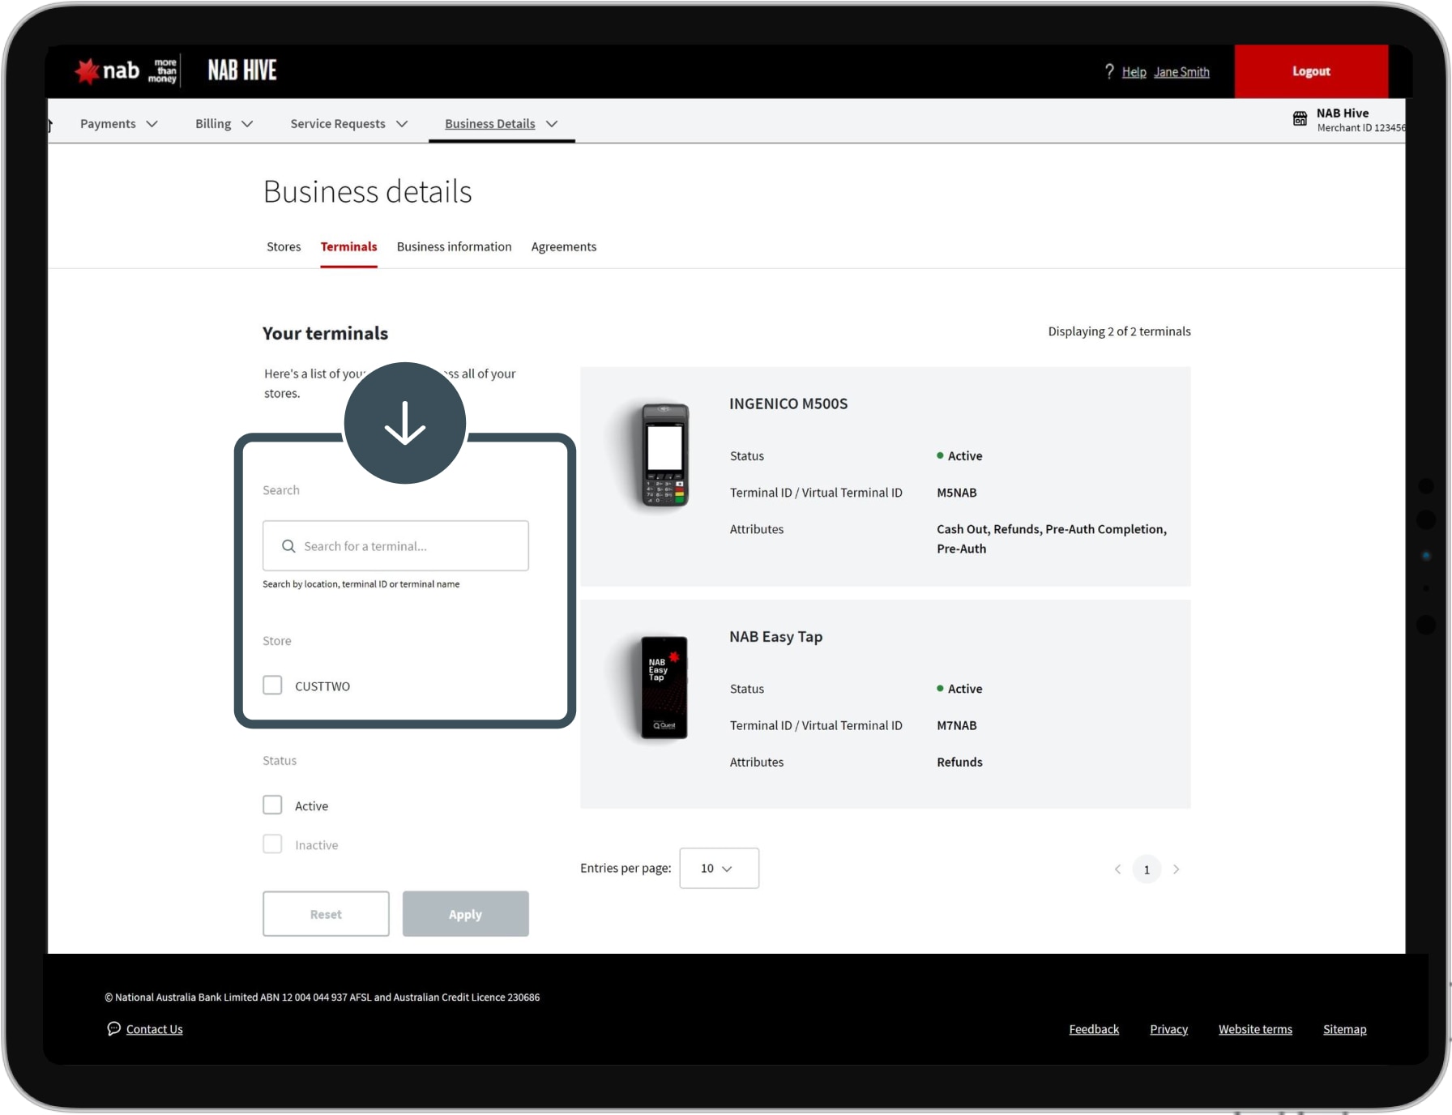The width and height of the screenshot is (1452, 1115).
Task: Switch to the Stores tab
Action: [x=284, y=247]
